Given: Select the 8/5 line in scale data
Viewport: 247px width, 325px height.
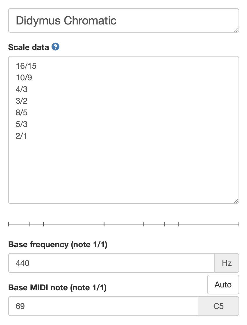Looking at the screenshot, I should coord(22,113).
